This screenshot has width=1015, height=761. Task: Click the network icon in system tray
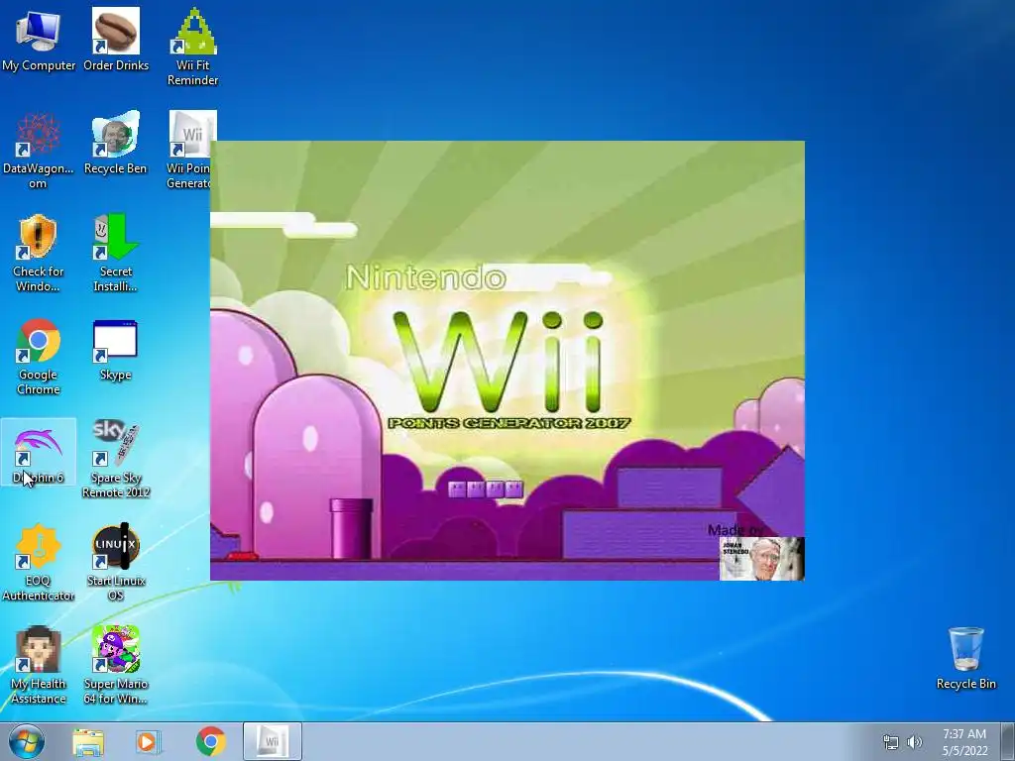(891, 742)
